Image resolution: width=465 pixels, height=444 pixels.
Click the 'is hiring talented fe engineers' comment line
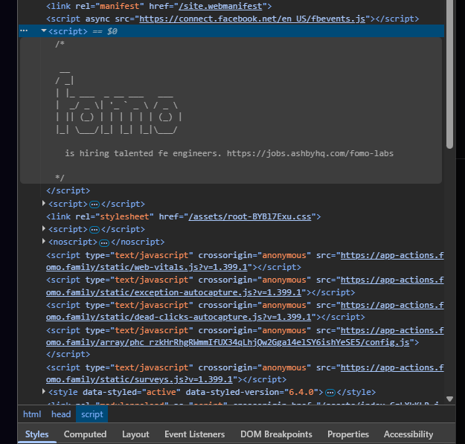(229, 153)
